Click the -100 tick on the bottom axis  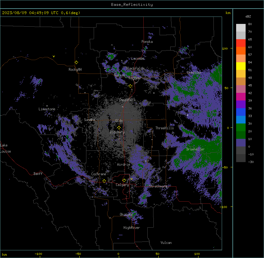pos(38,254)
